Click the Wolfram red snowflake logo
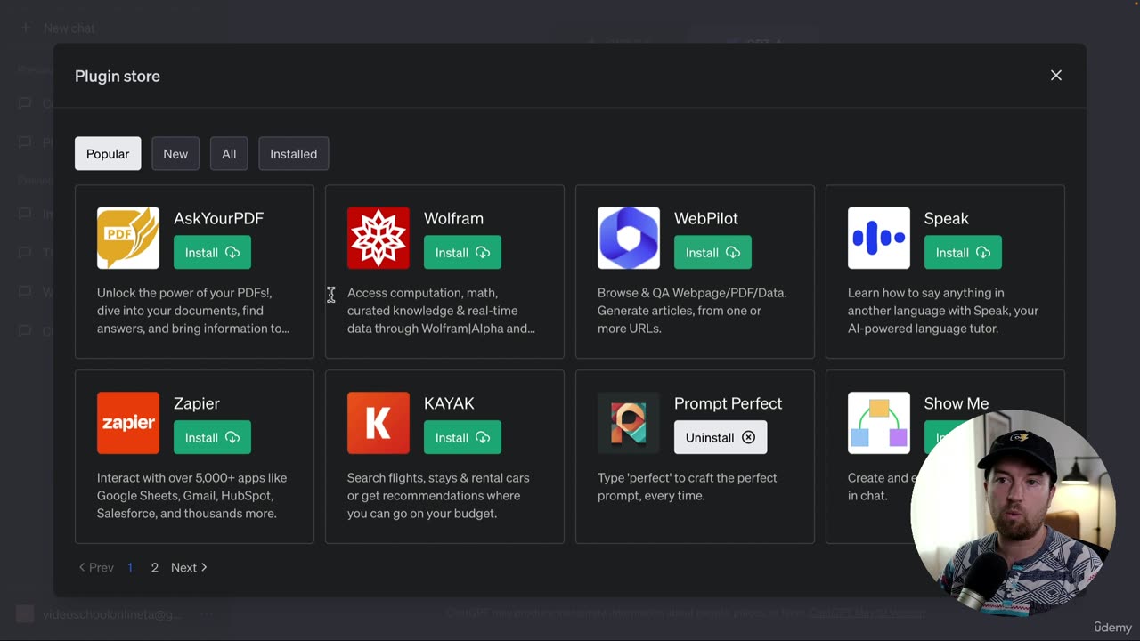 [x=379, y=238]
